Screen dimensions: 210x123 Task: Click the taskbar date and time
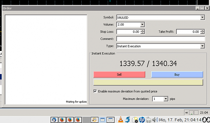(x=180, y=120)
